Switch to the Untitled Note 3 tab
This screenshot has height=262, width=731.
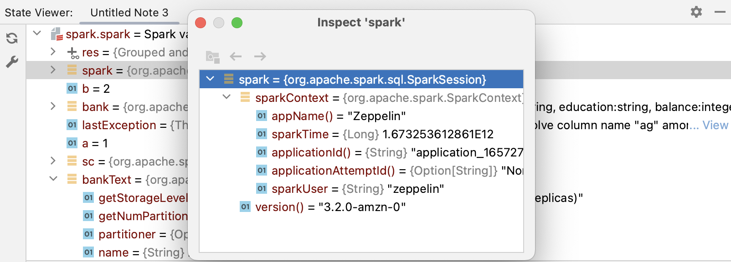click(129, 13)
